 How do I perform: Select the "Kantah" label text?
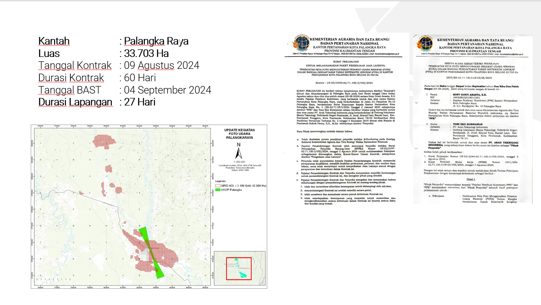[54, 41]
